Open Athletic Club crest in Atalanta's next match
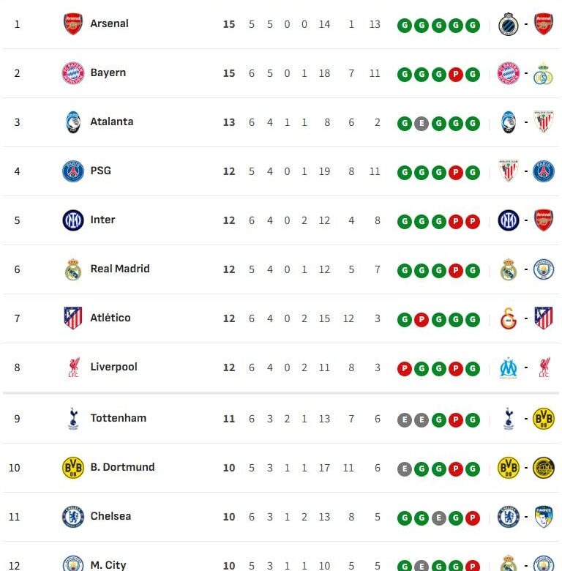Screen dimensions: 562x571 coord(544,122)
